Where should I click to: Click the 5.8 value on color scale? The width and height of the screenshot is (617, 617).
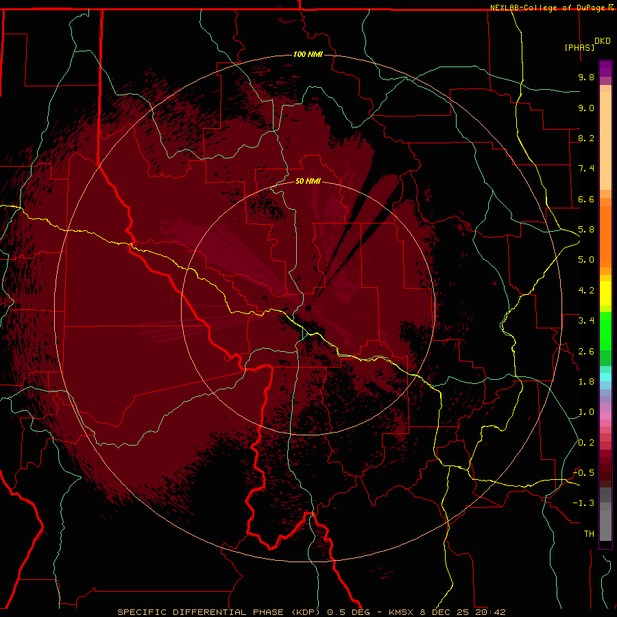[x=586, y=230]
